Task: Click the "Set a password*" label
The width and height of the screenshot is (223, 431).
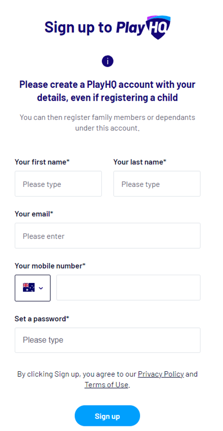Action: [42, 319]
